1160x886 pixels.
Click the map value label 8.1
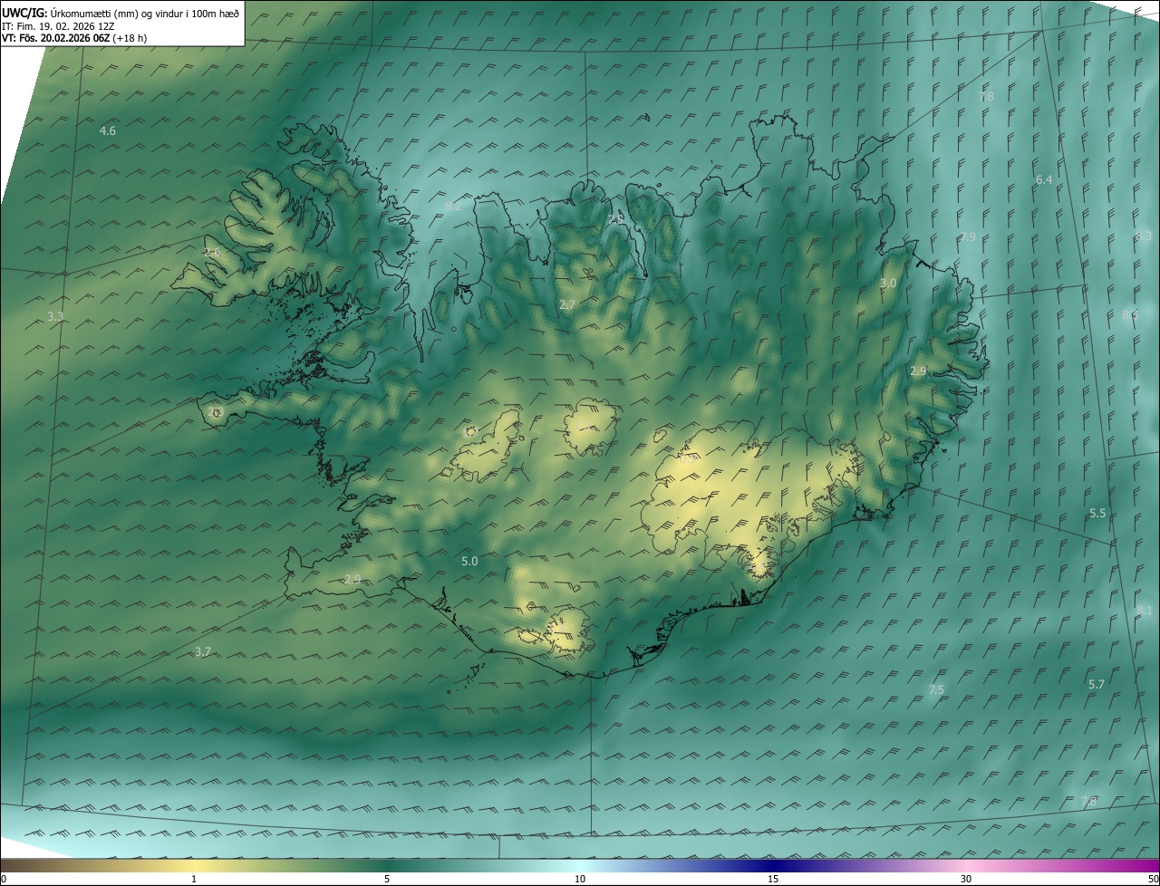[x=1145, y=611]
